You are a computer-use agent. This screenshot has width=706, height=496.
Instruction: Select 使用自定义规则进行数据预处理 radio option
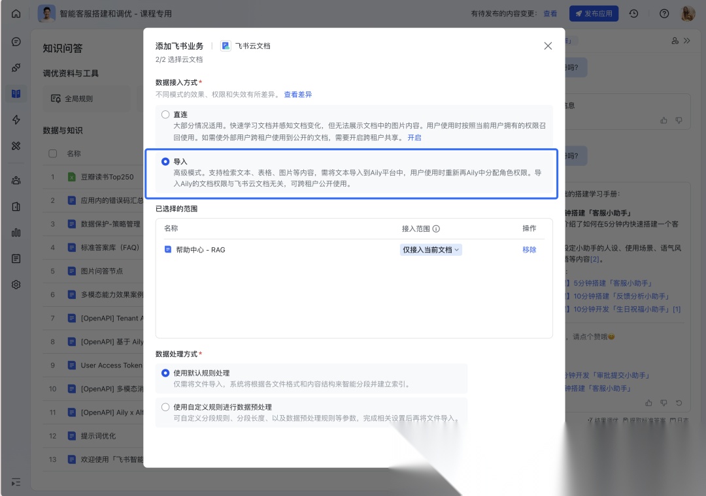[x=165, y=407]
